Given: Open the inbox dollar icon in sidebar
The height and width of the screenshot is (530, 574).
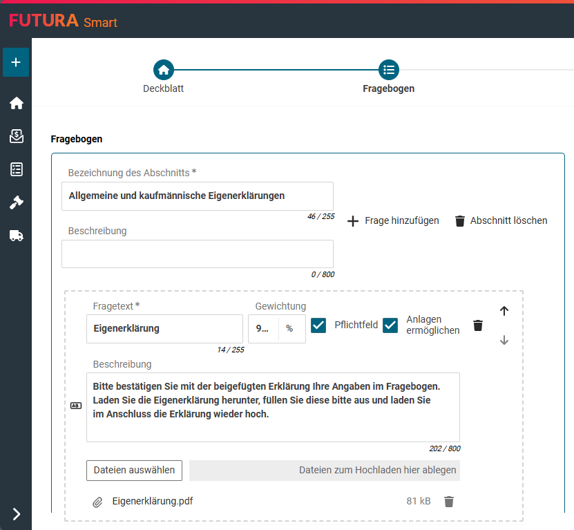Looking at the screenshot, I should (16, 136).
